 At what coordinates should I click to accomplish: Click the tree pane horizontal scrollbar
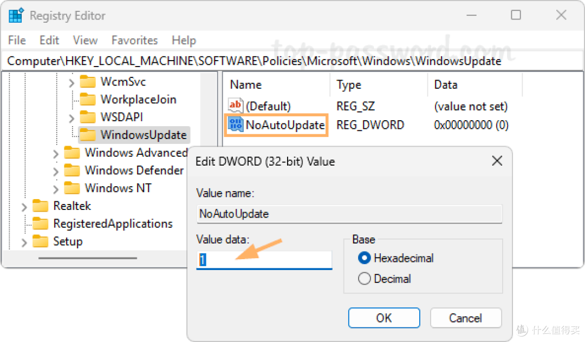pyautogui.click(x=88, y=258)
